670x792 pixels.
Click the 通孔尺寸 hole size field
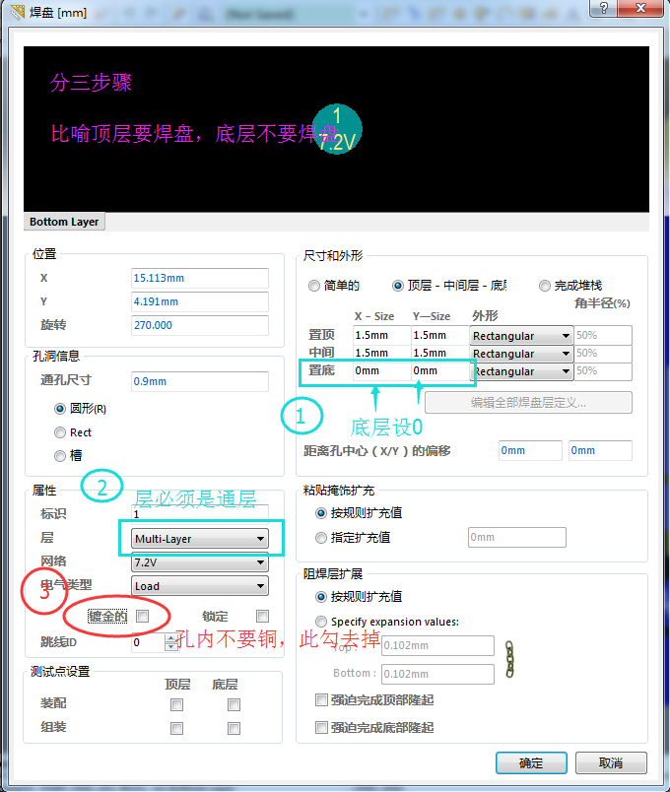199,381
